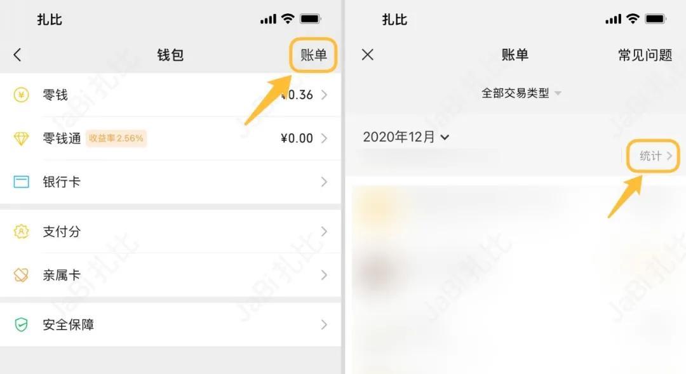Tap the back arrow on Wallet screen

(x=17, y=55)
